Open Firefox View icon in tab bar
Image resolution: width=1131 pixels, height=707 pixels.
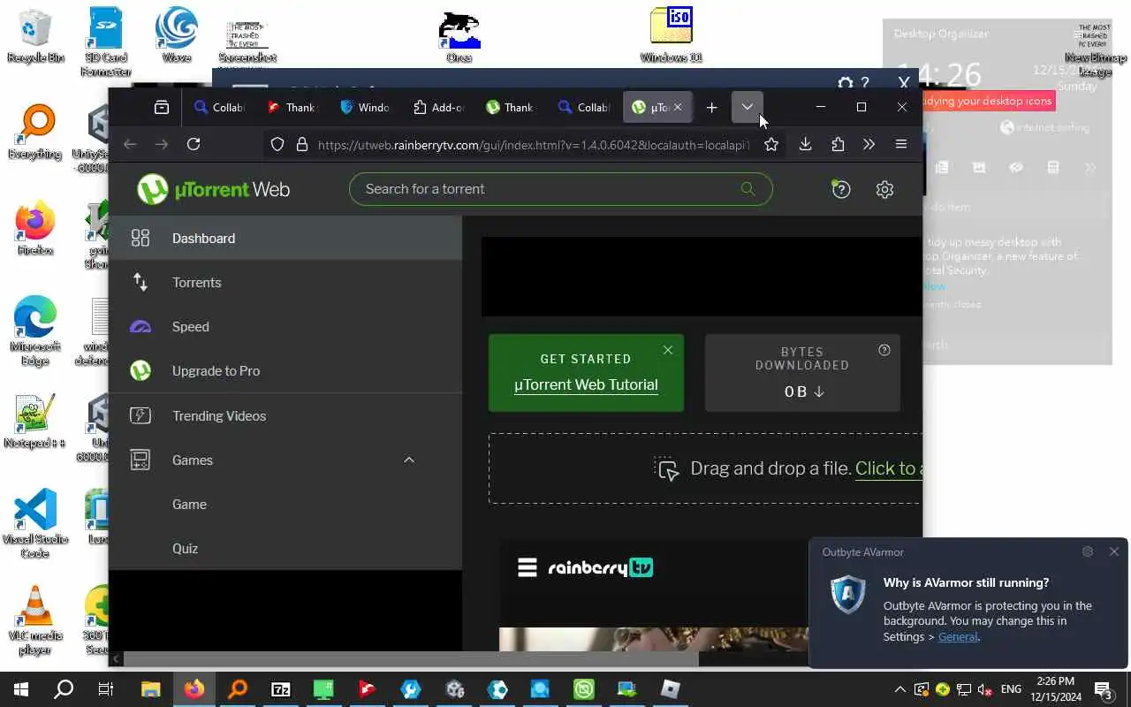(161, 107)
